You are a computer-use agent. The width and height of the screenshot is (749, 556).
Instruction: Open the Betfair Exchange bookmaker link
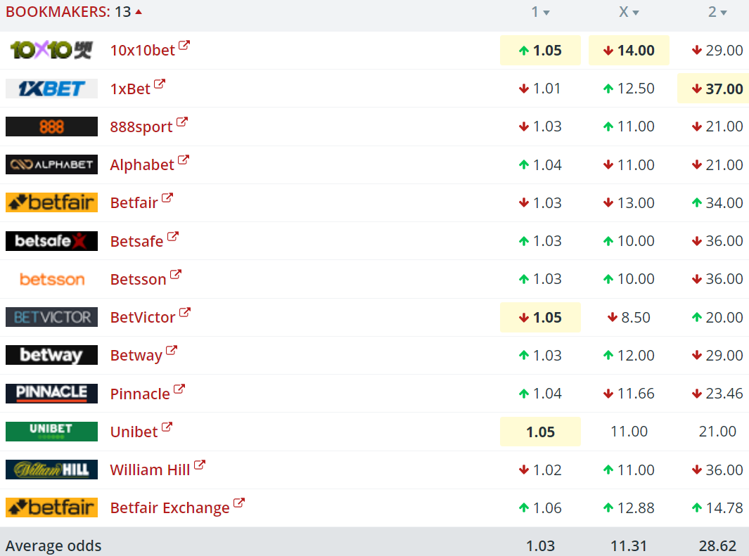click(x=169, y=508)
